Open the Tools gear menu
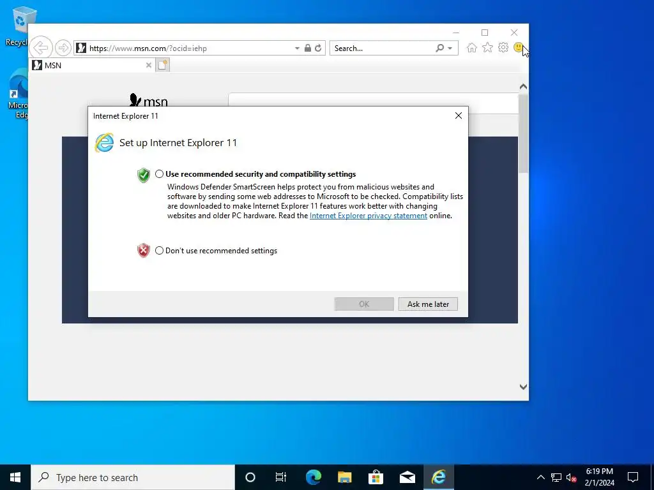 (x=503, y=47)
